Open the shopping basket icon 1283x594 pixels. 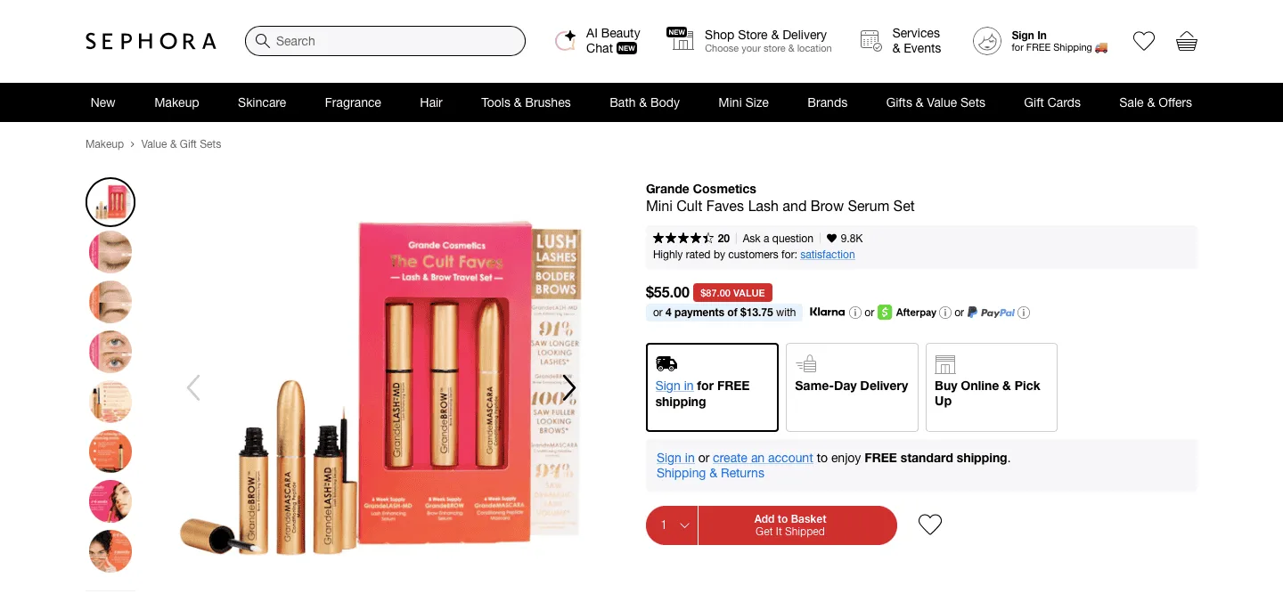click(1186, 40)
